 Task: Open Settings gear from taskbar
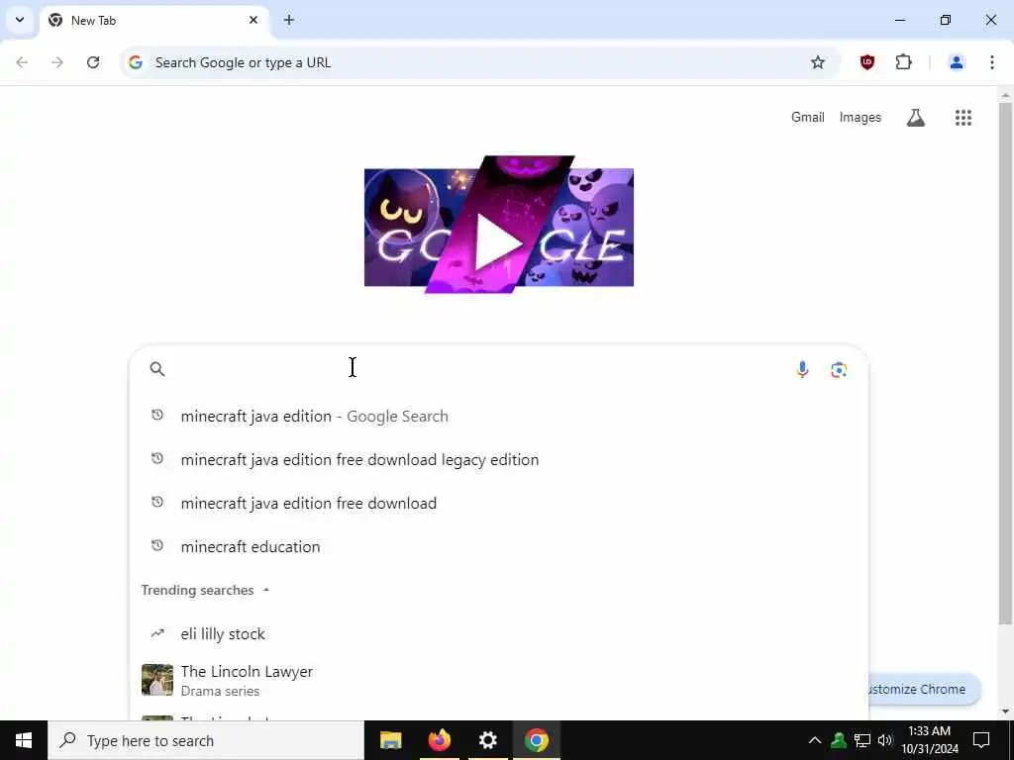(487, 740)
